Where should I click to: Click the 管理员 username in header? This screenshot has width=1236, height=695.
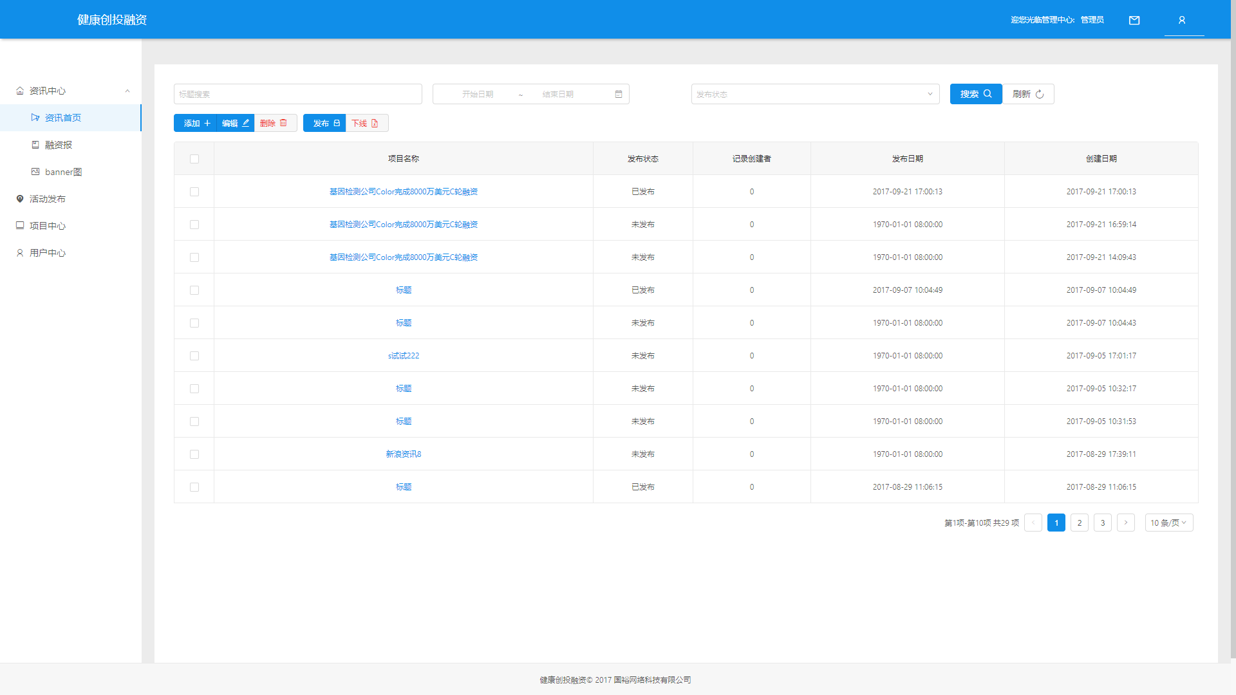(1092, 20)
